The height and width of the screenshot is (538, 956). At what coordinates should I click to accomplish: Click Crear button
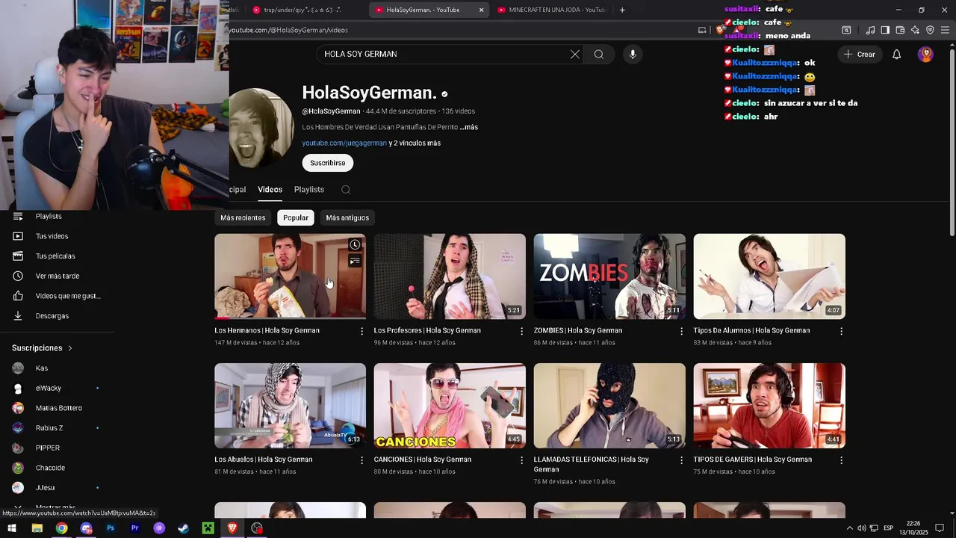(x=859, y=54)
